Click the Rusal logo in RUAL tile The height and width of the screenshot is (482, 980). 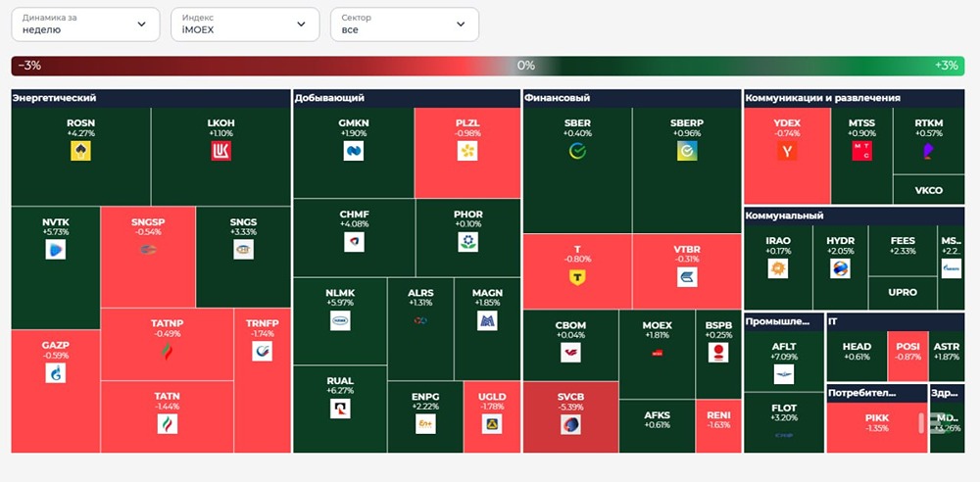coord(340,409)
